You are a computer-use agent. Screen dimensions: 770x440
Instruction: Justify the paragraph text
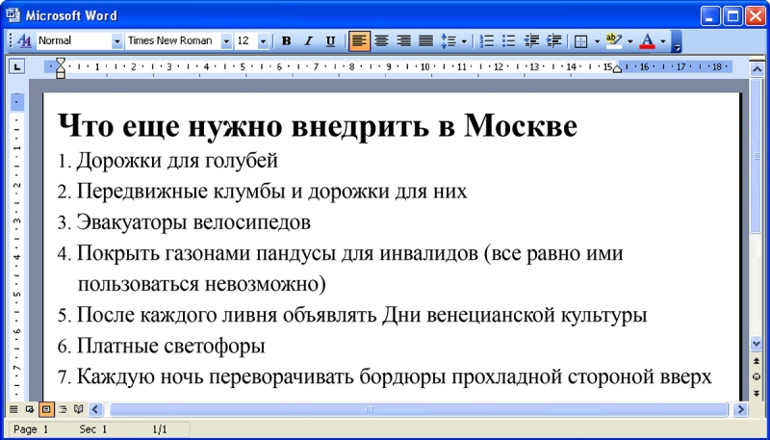pyautogui.click(x=425, y=41)
